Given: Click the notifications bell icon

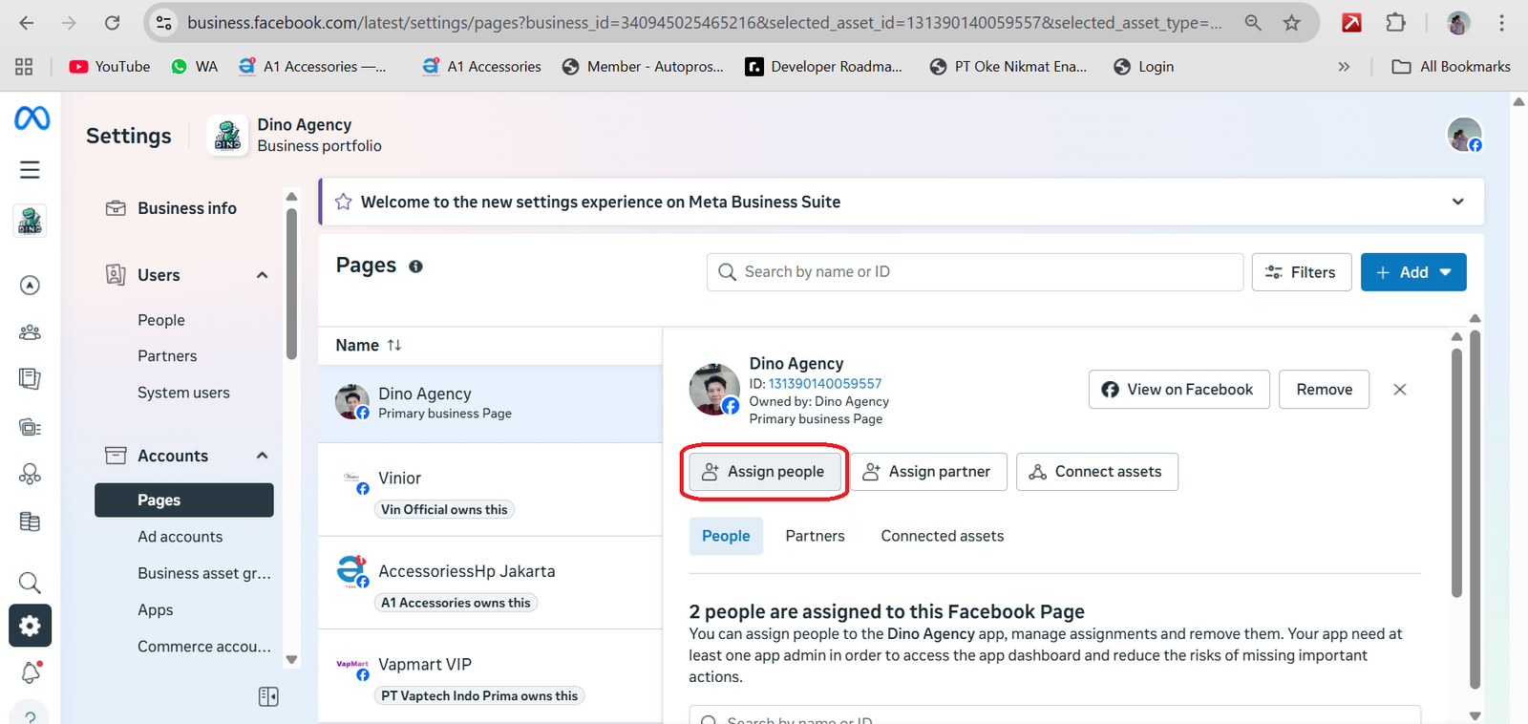Looking at the screenshot, I should click(31, 672).
